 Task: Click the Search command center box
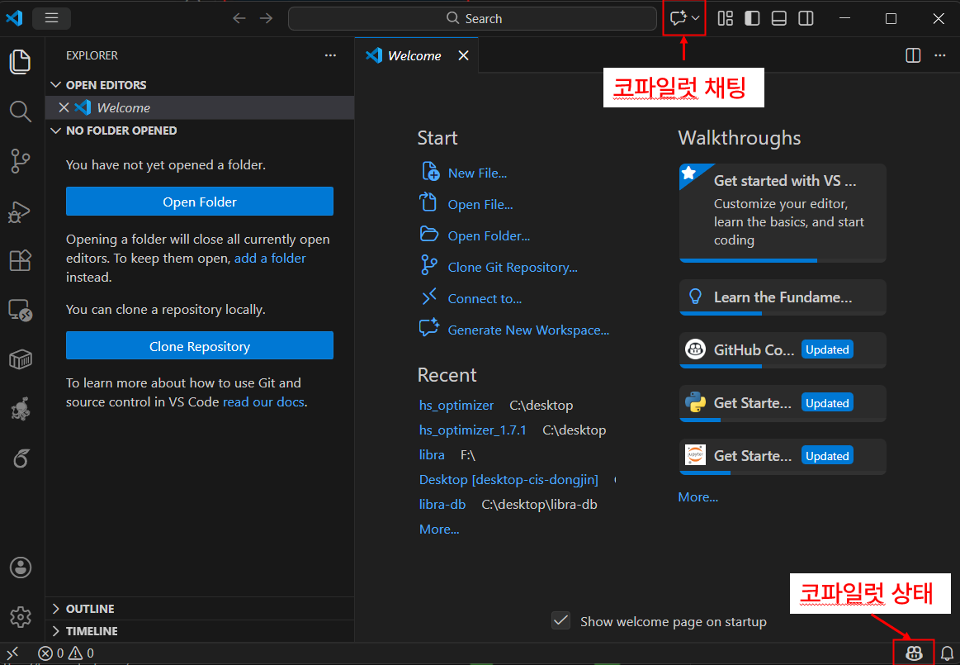(473, 18)
